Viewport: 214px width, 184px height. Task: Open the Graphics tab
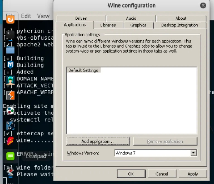coord(138,25)
